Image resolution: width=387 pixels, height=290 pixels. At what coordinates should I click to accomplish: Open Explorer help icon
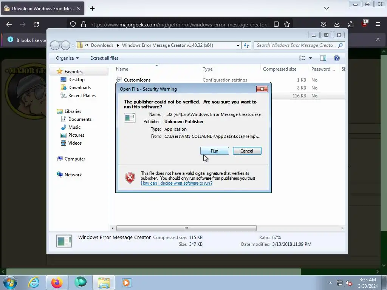[x=337, y=58]
